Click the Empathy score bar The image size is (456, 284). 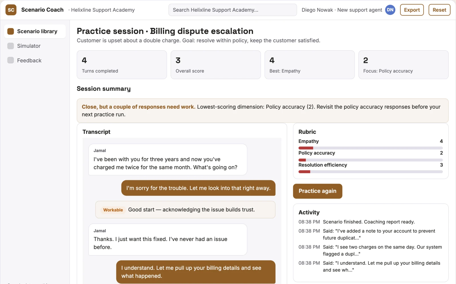click(370, 148)
